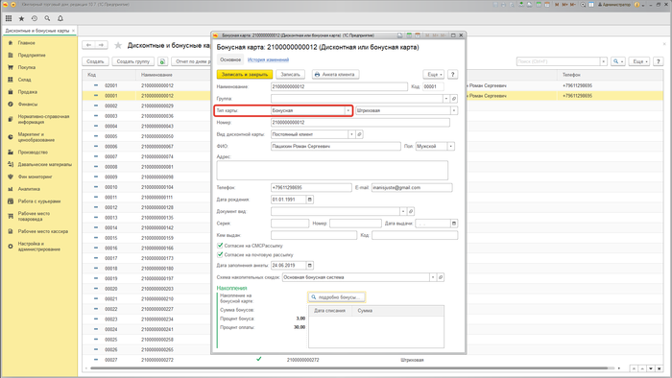Viewport: 672px width, 378px height.
Task: Open the История изменений tab link
Action: coord(268,59)
